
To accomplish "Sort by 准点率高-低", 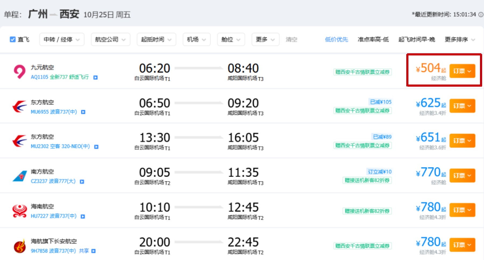I will [x=373, y=40].
